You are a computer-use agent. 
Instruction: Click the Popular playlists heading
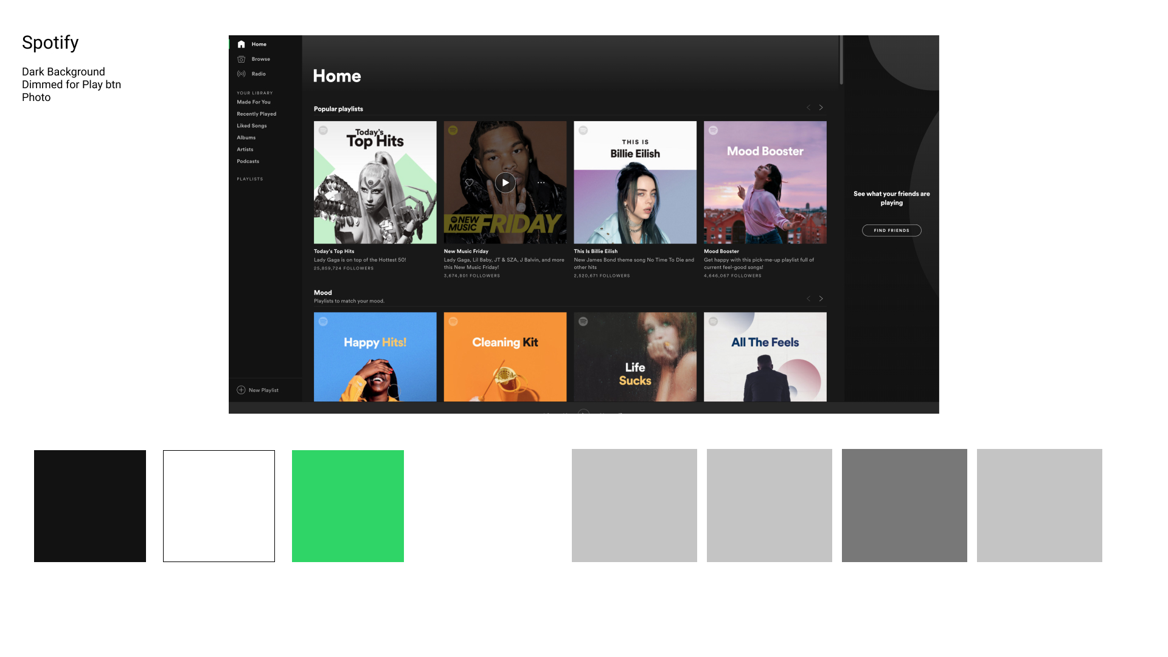tap(338, 109)
